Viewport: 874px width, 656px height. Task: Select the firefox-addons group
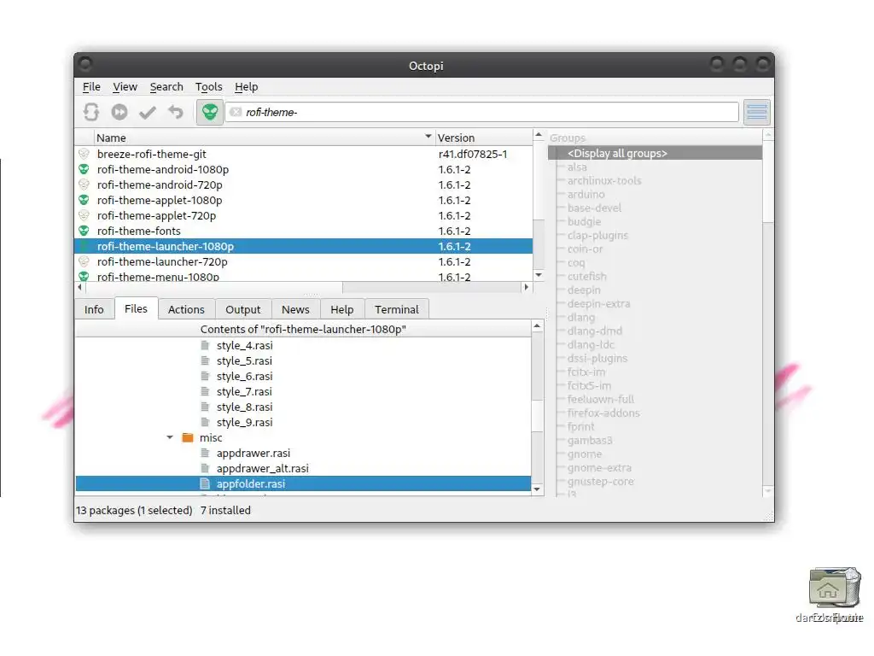click(603, 413)
